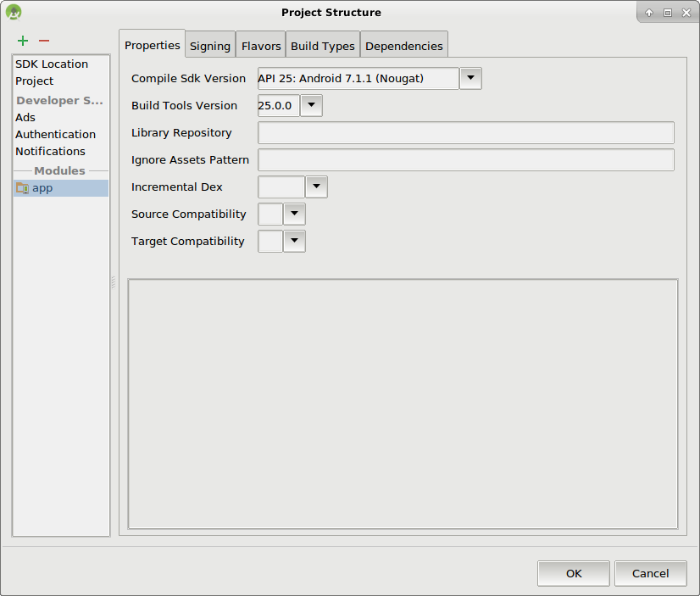Switch to the Signing tab
This screenshot has width=700, height=596.
coord(209,45)
